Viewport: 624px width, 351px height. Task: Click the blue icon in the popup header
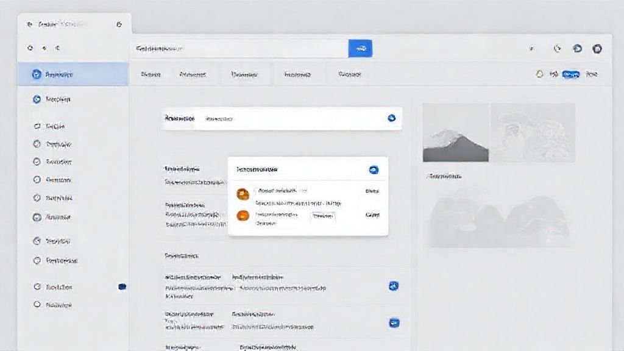pyautogui.click(x=374, y=170)
